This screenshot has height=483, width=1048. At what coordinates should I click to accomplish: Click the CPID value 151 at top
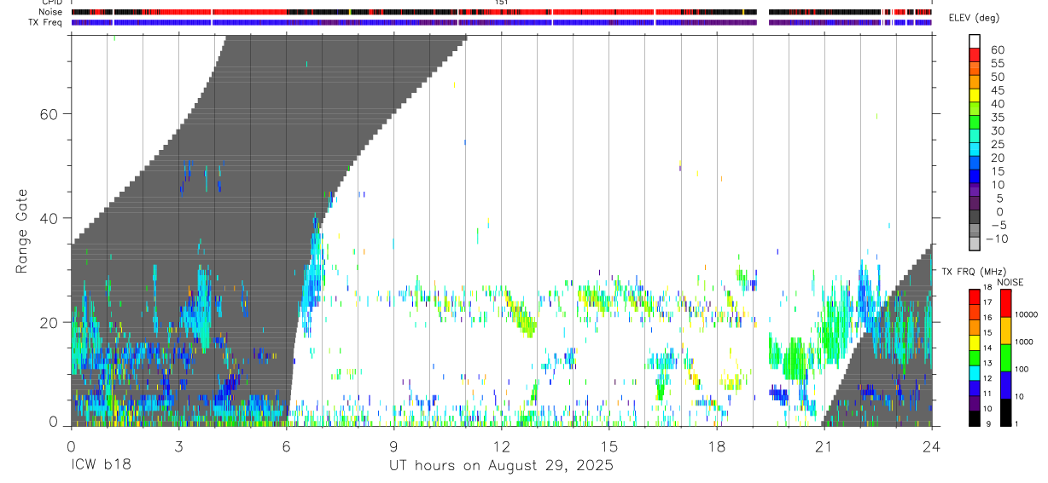click(x=502, y=3)
